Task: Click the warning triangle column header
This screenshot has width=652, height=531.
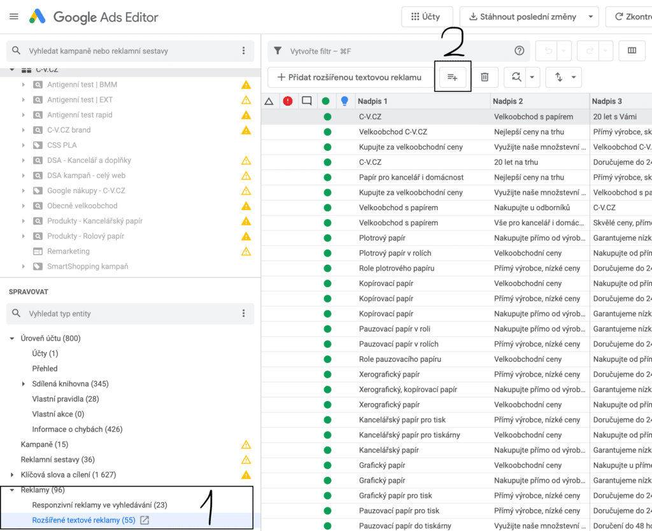Action: (x=269, y=101)
